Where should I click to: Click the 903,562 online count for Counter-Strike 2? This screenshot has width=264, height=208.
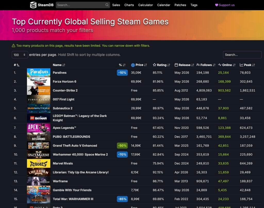pyautogui.click(x=224, y=91)
